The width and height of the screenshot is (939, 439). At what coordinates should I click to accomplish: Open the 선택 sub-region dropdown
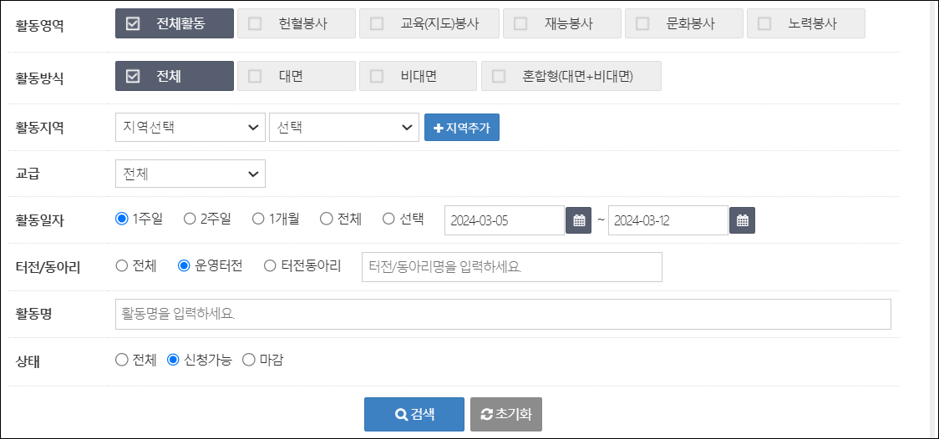click(343, 128)
